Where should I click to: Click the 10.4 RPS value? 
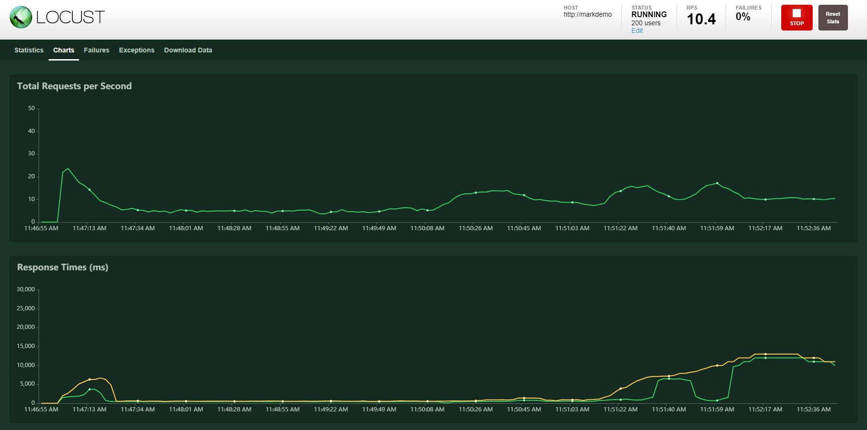tap(701, 19)
